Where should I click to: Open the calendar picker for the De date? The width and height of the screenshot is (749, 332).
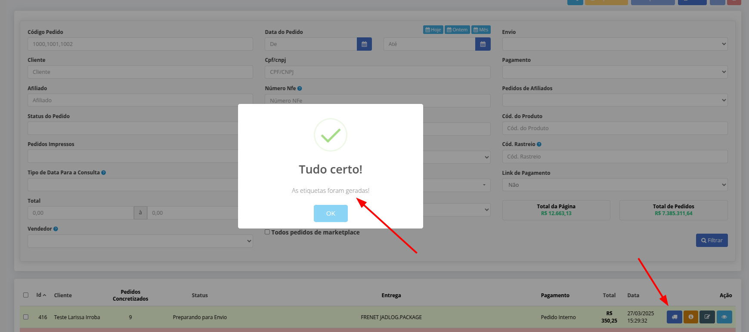(x=364, y=44)
